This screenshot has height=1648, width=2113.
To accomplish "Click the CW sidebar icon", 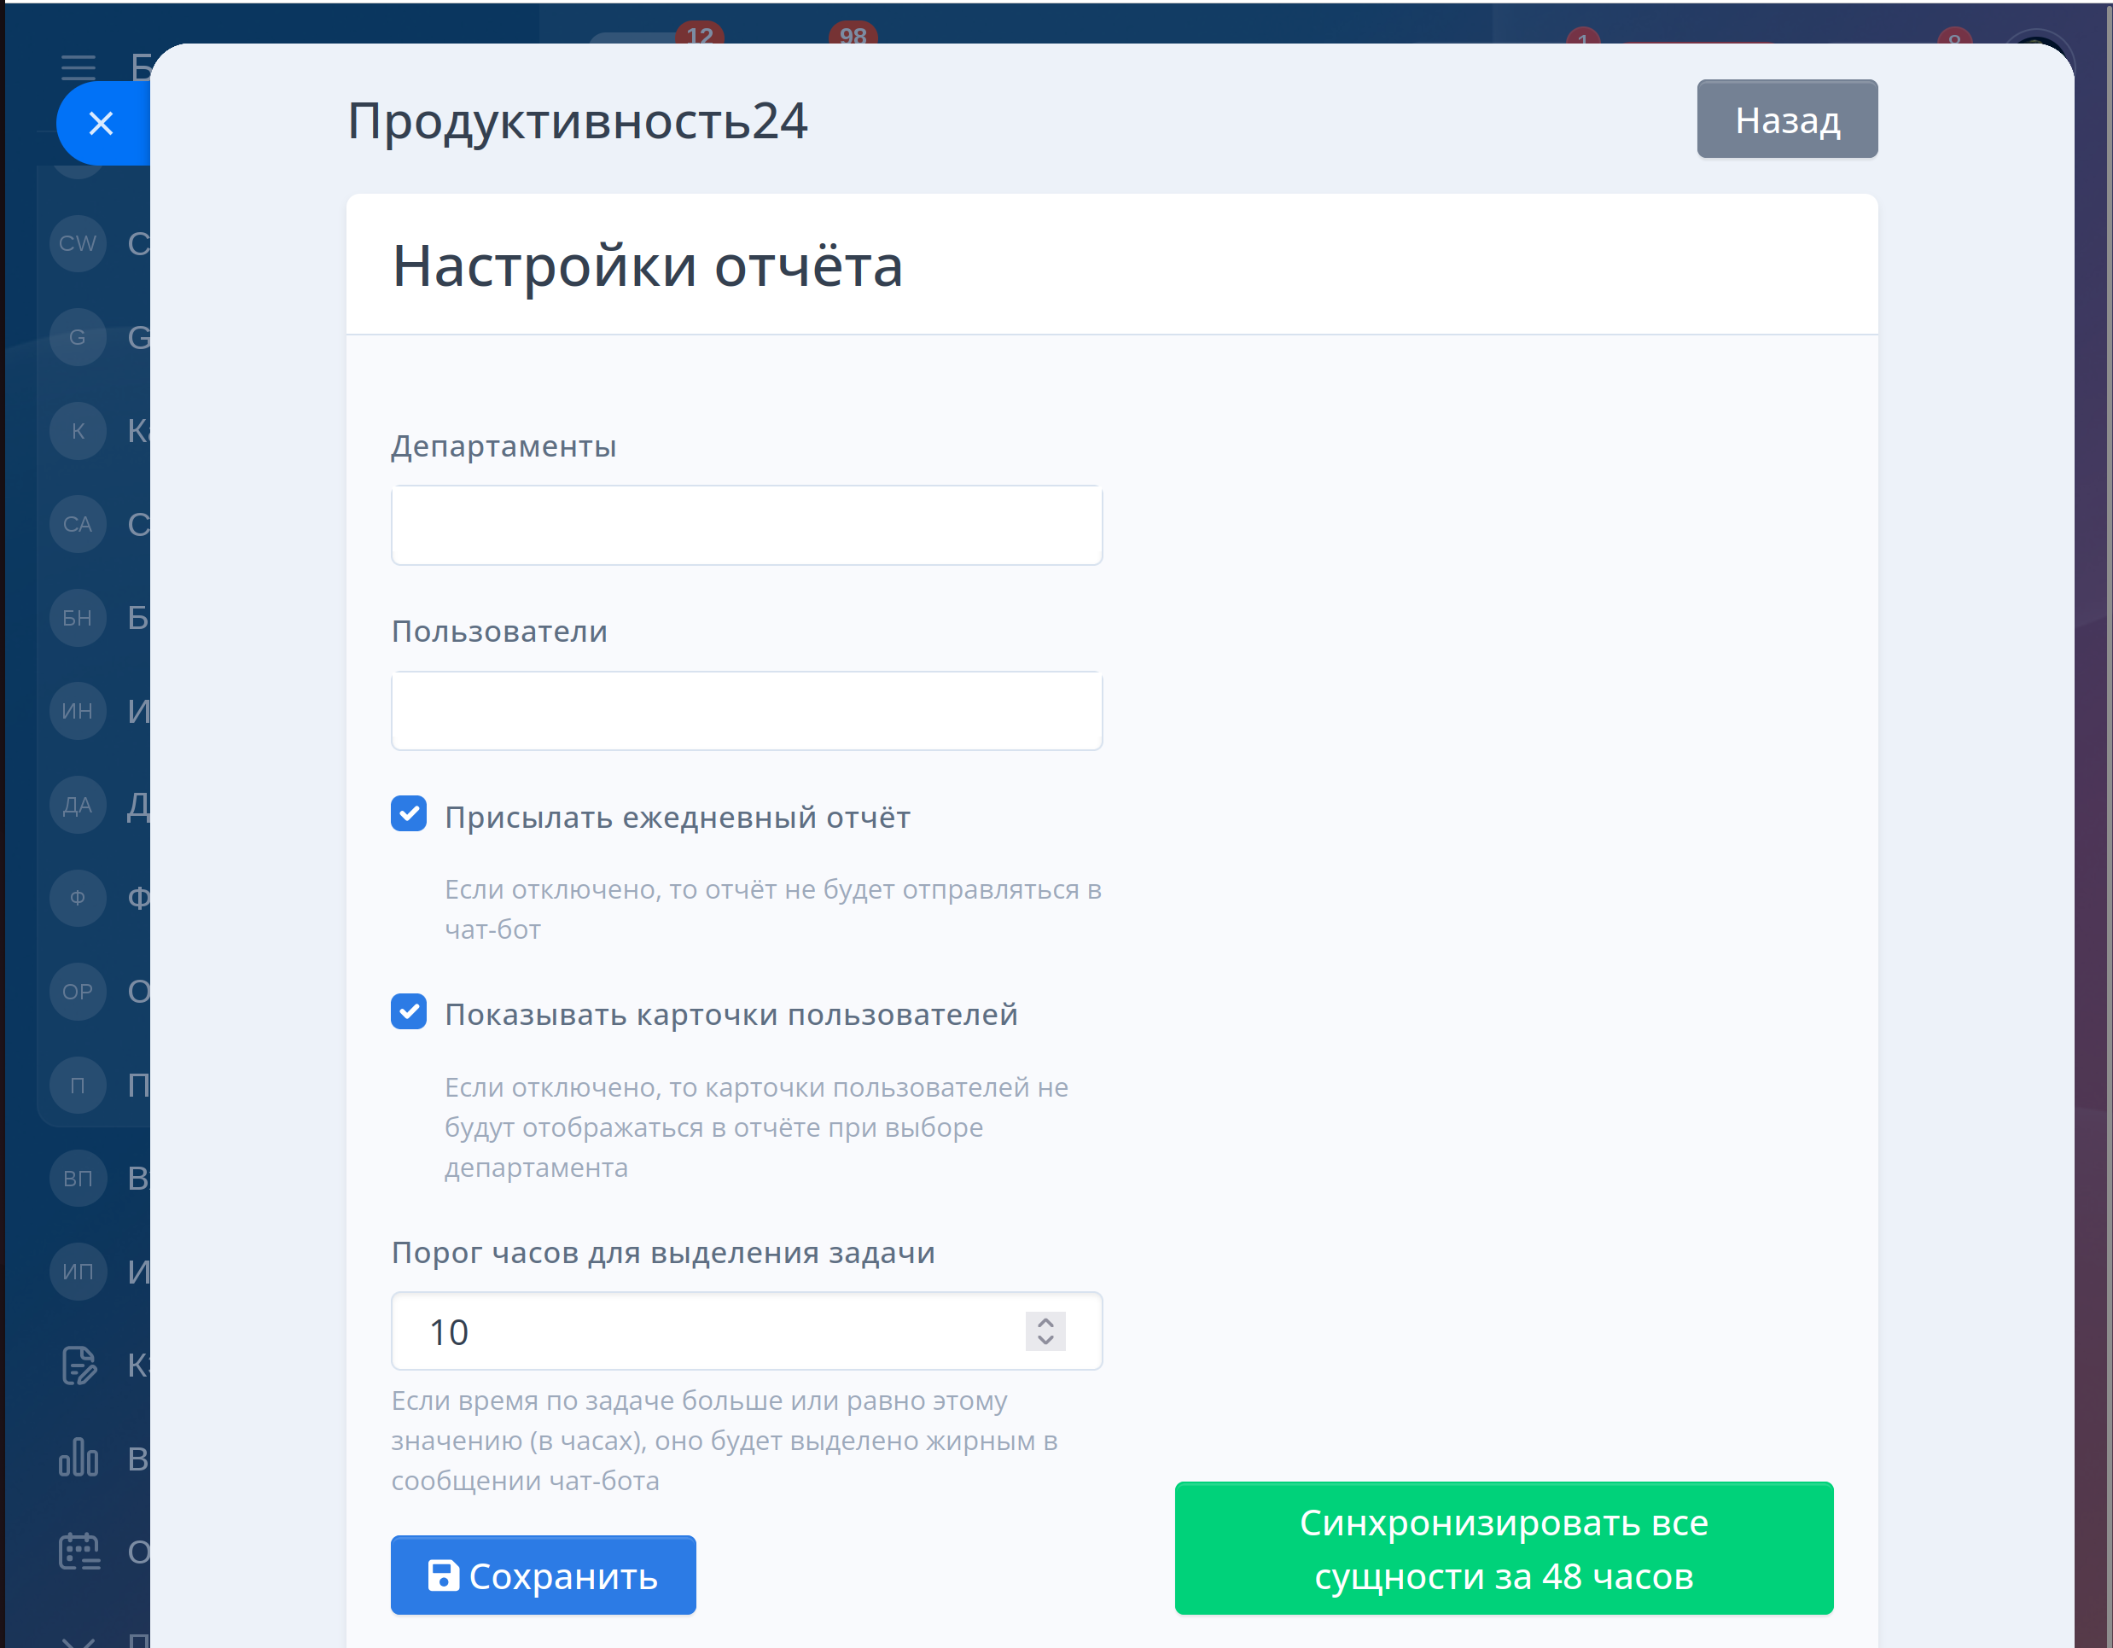I will pyautogui.click(x=78, y=243).
